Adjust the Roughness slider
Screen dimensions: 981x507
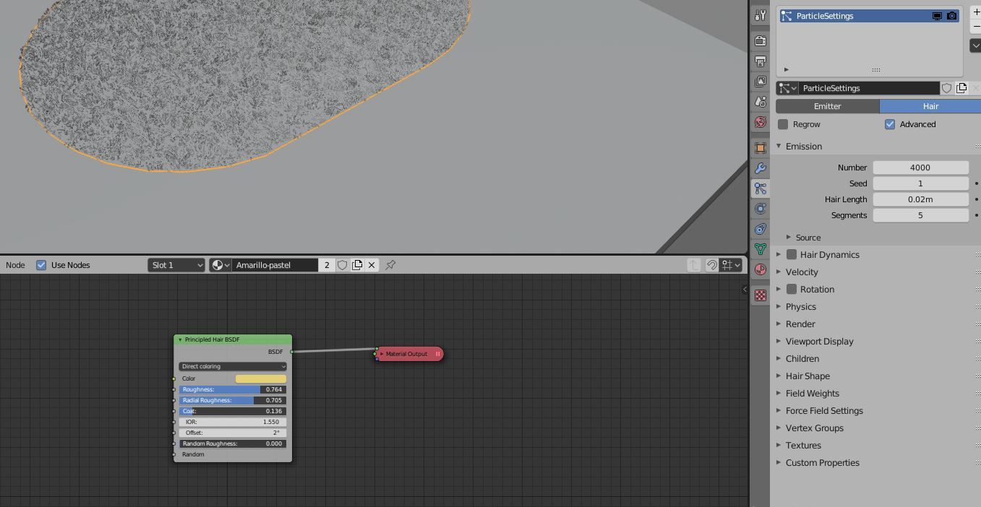pos(233,389)
